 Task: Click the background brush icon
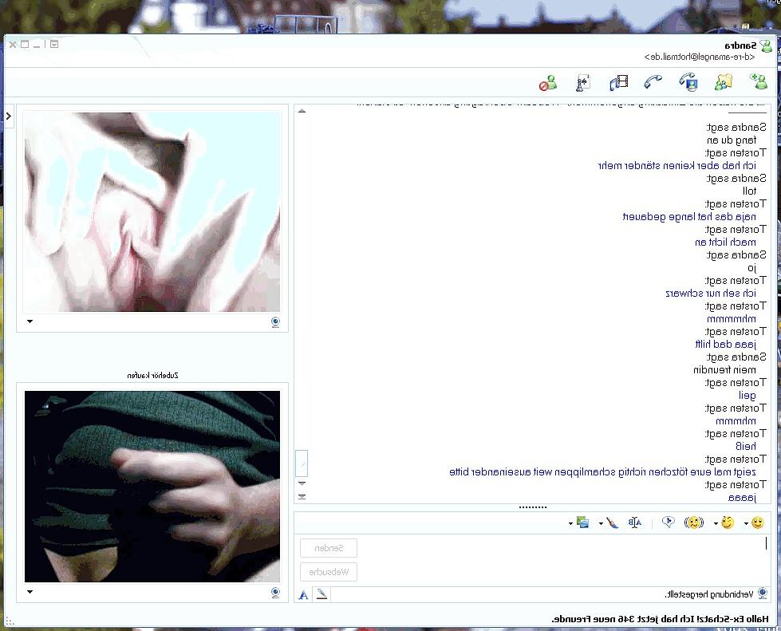click(612, 523)
